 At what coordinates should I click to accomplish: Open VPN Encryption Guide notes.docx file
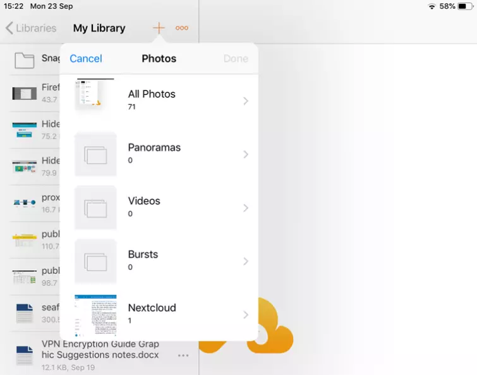click(101, 350)
